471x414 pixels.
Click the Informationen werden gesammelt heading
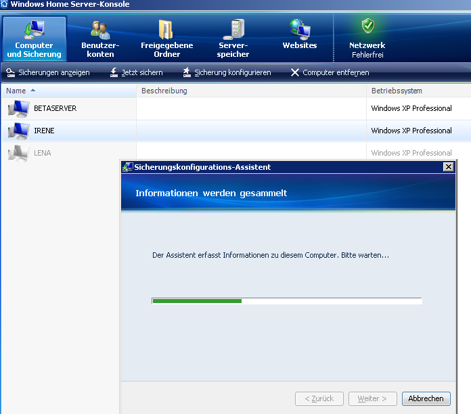tap(211, 193)
